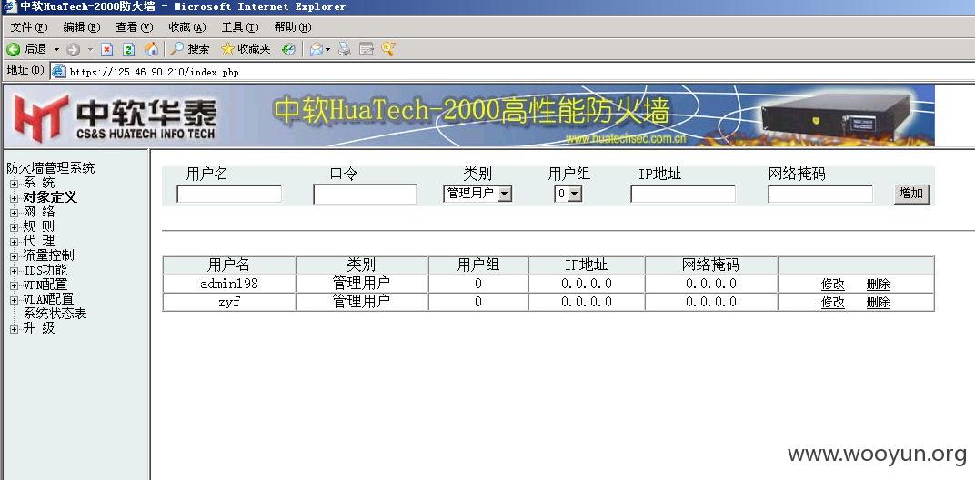This screenshot has height=480, width=975.
Task: Open mail icon dropdown arrow
Action: [x=327, y=49]
